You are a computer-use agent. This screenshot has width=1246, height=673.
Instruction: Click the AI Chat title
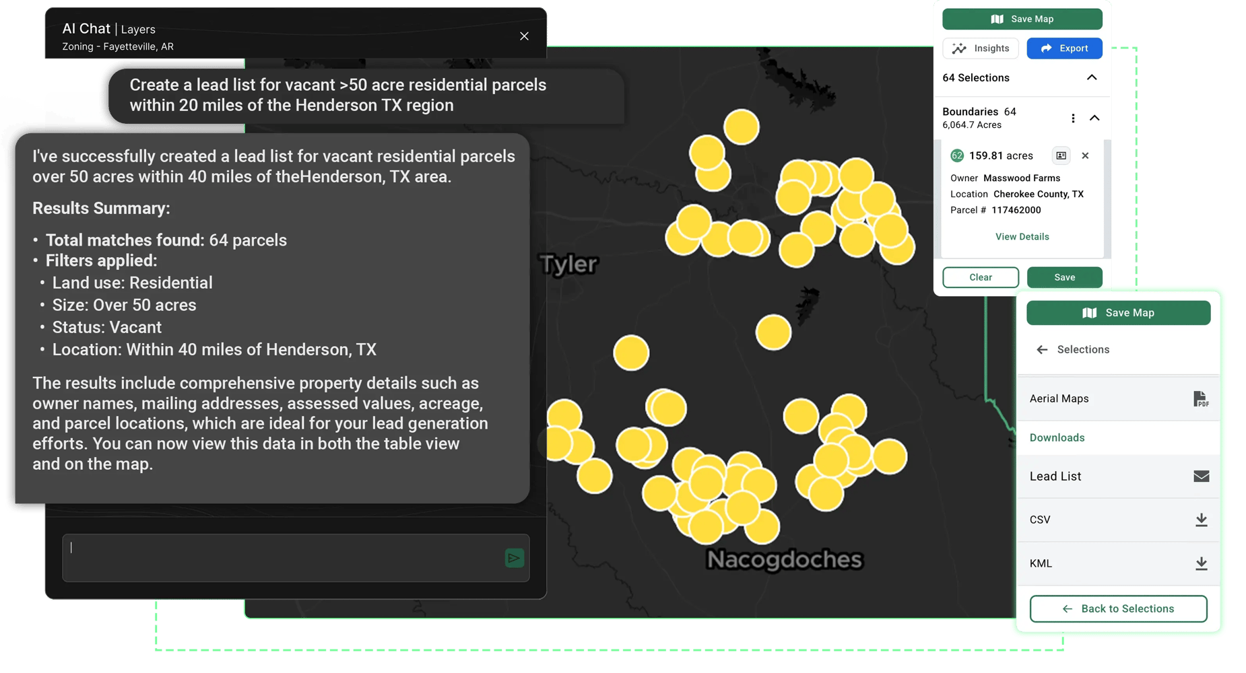(86, 29)
